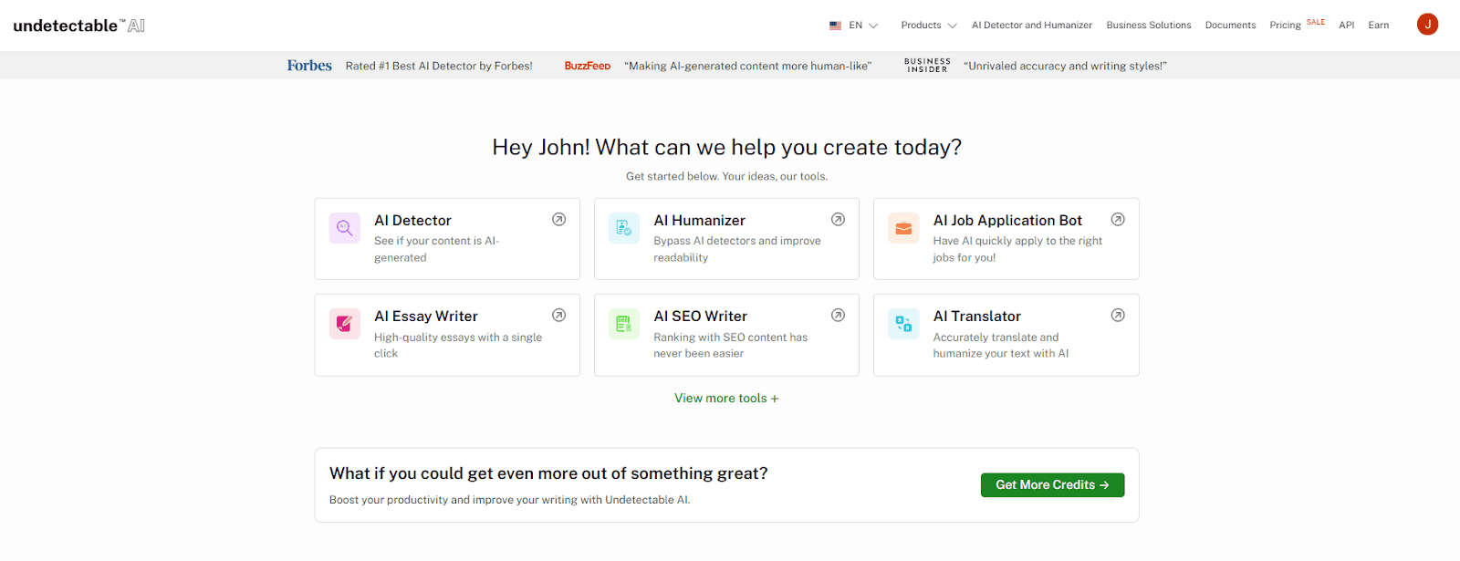Screen dimensions: 1460x561
Task: Expand the Products dropdown menu
Action: tap(928, 26)
